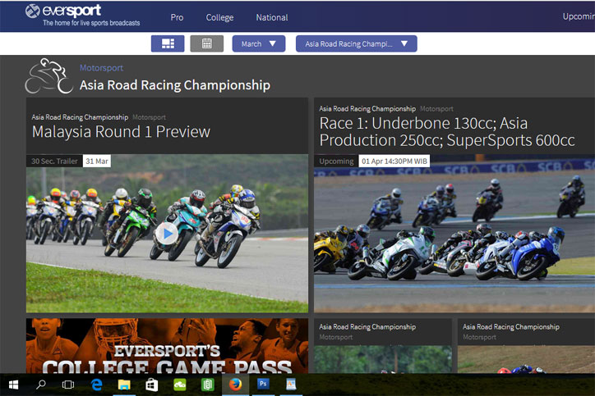Open the College menu
The width and height of the screenshot is (595, 396).
point(219,17)
